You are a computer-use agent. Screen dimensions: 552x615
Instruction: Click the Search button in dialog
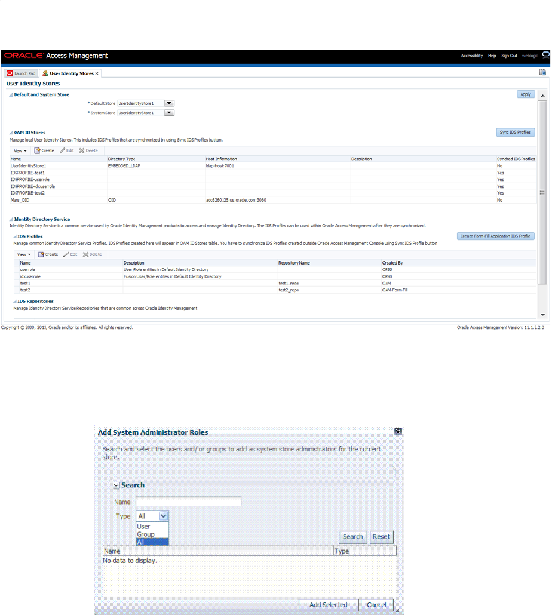pos(352,537)
